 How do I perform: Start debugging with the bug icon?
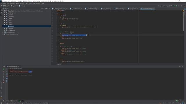click(176, 6)
